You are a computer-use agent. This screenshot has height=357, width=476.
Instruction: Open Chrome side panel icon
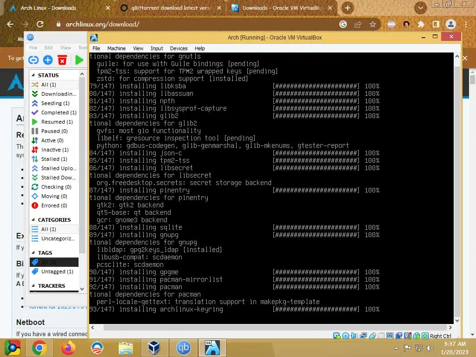[x=436, y=24]
